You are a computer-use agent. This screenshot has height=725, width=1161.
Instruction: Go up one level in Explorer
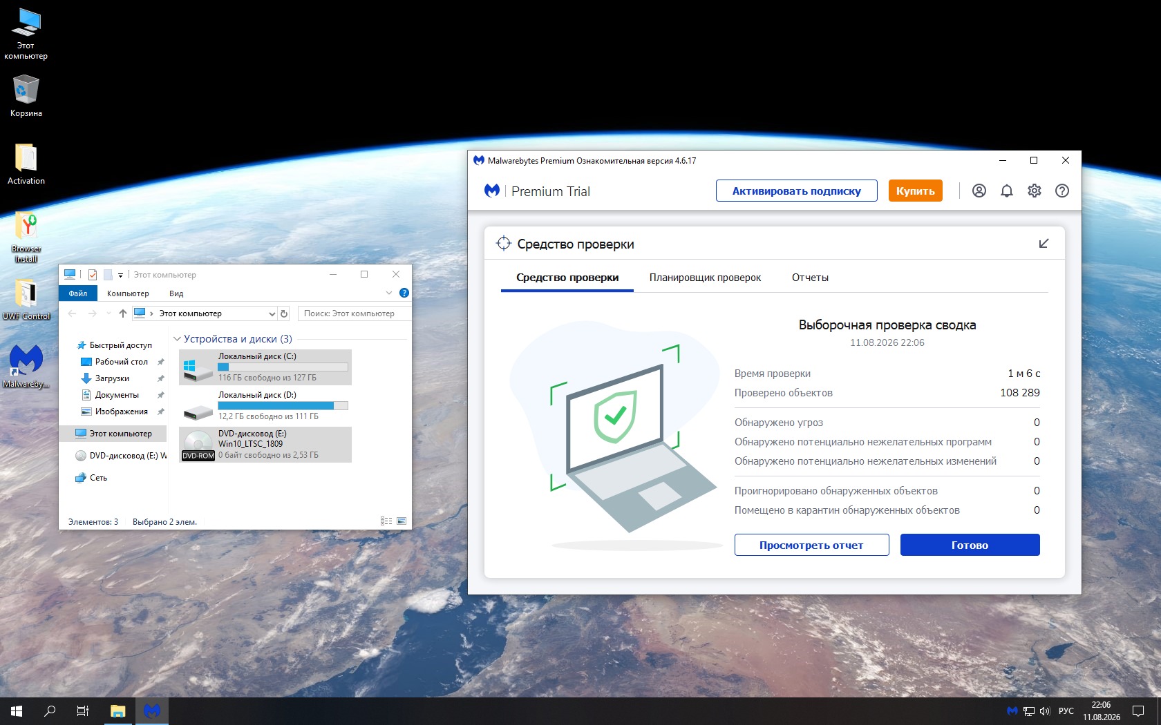122,313
